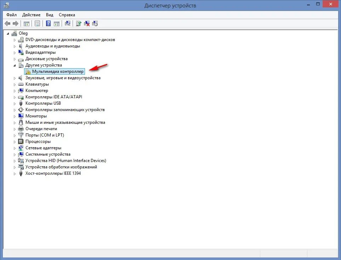Click the Очереди печати printer icon
This screenshot has width=341, height=260.
click(x=21, y=129)
